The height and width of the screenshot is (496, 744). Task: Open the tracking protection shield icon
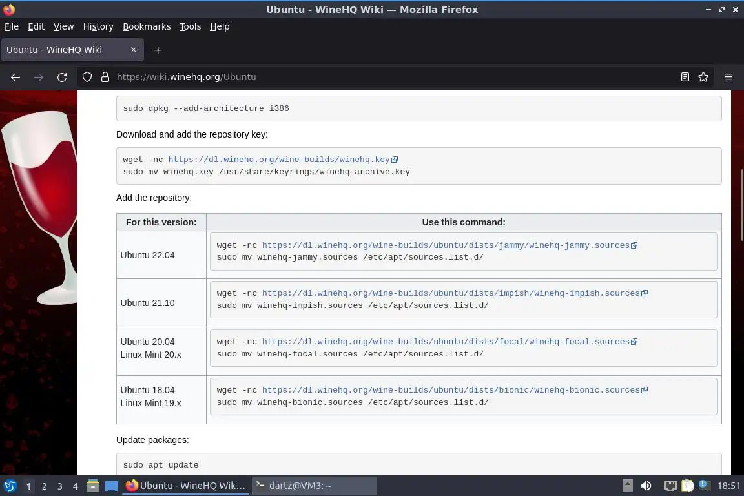87,77
